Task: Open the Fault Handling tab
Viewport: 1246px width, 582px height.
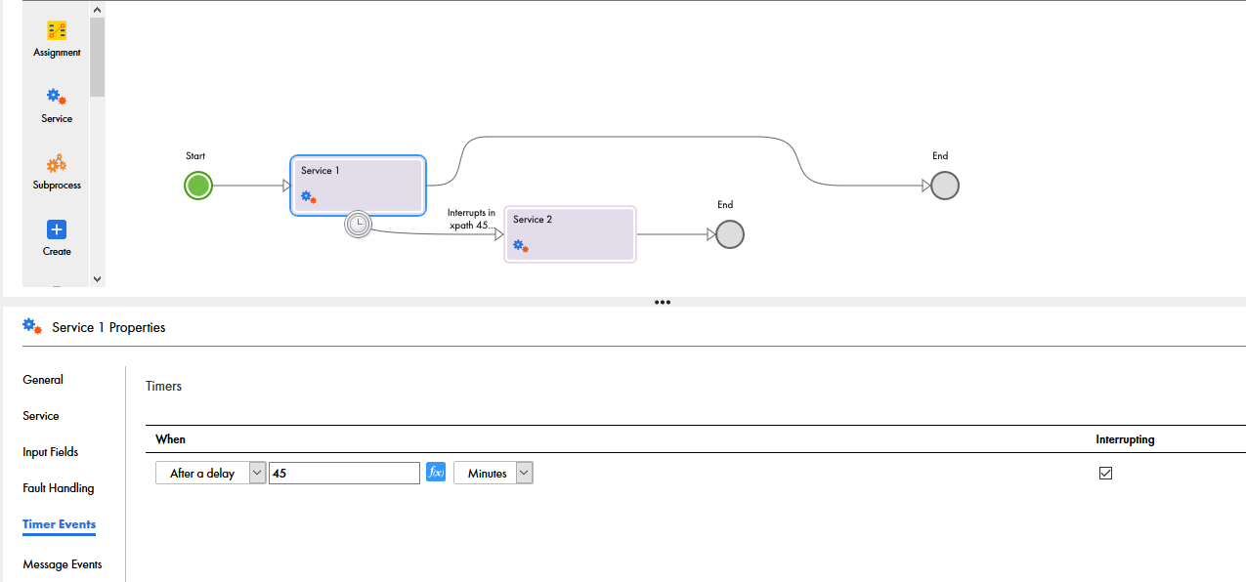Action: 59,488
